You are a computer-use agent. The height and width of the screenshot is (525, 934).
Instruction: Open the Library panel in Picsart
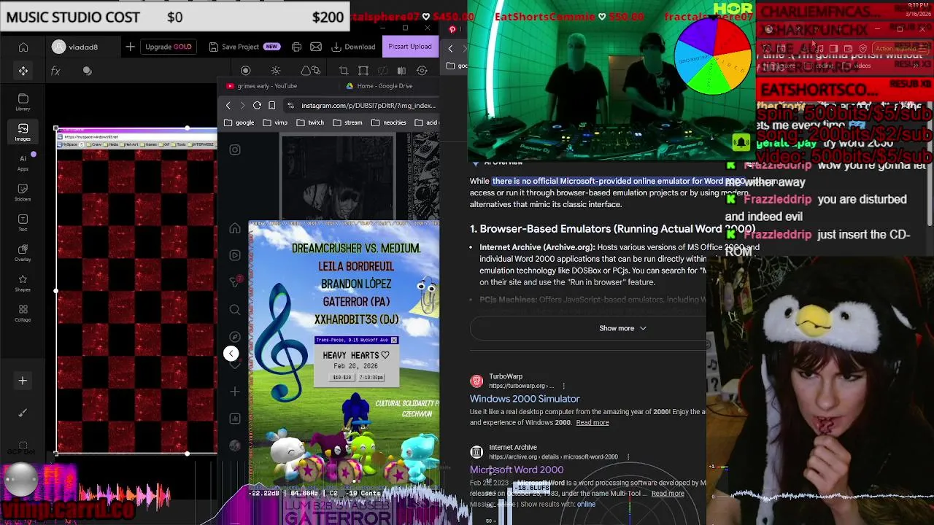tap(23, 102)
